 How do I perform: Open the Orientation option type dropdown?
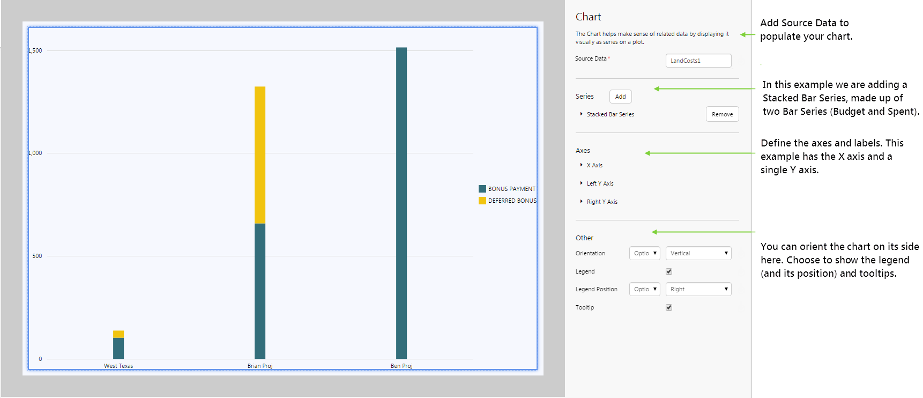[644, 253]
